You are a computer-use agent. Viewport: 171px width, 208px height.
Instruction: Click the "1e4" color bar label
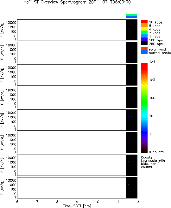click(x=152, y=62)
